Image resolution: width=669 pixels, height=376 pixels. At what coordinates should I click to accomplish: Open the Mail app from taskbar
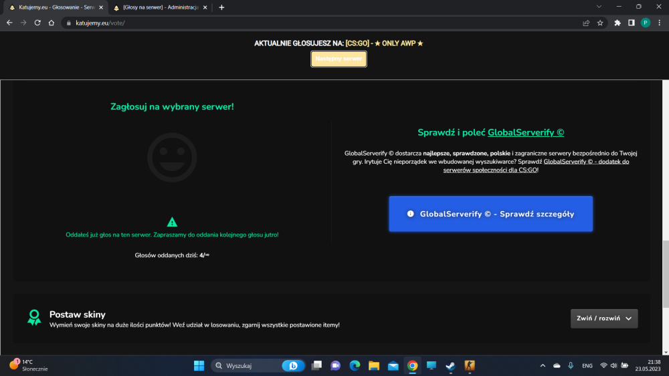[x=393, y=365]
